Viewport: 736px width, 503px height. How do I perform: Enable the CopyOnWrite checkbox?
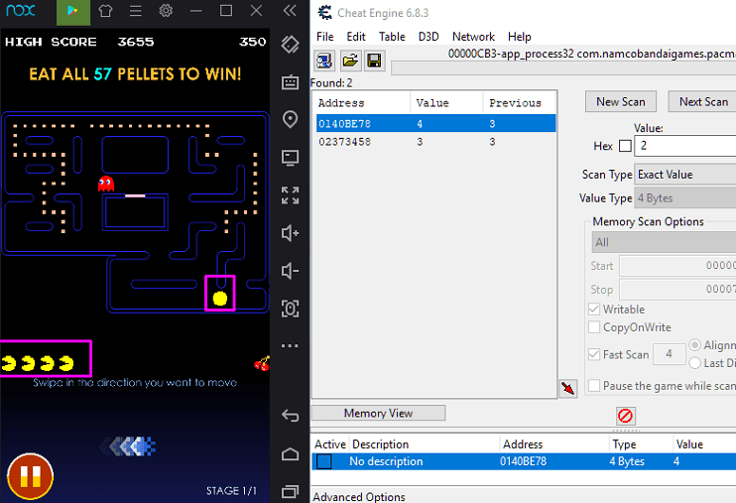[x=594, y=326]
